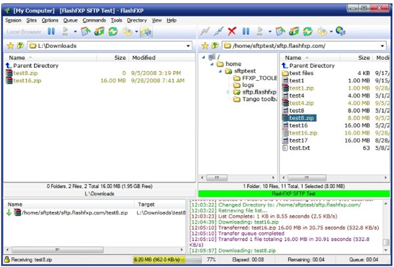Select the queued test8.zip transfer entry

(66, 212)
